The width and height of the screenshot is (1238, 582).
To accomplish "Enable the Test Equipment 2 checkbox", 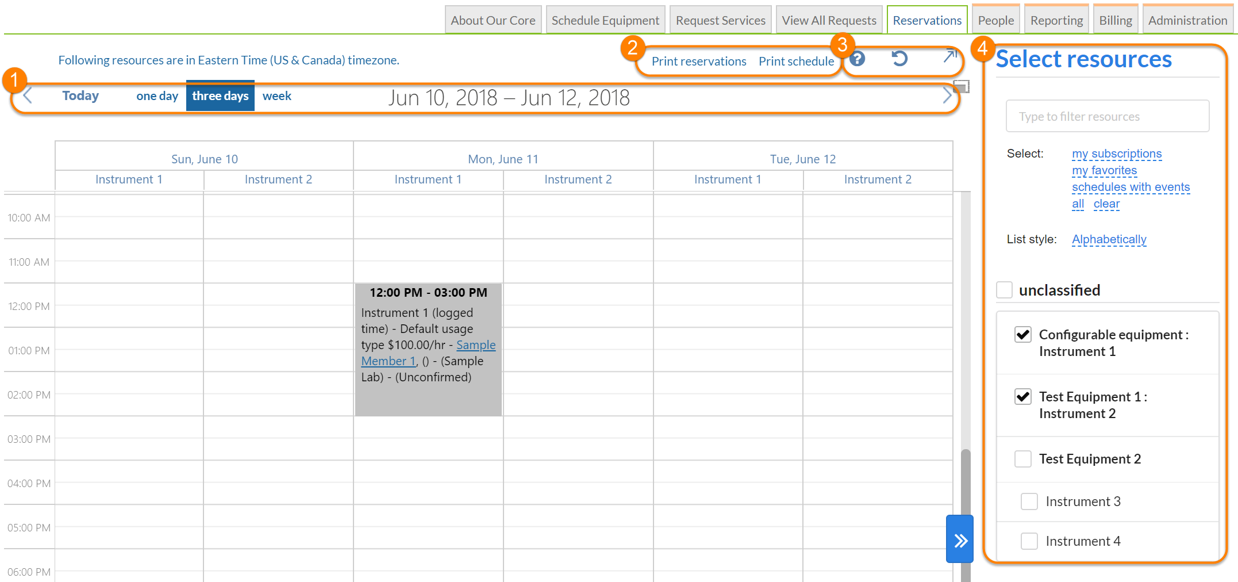I will [1023, 459].
